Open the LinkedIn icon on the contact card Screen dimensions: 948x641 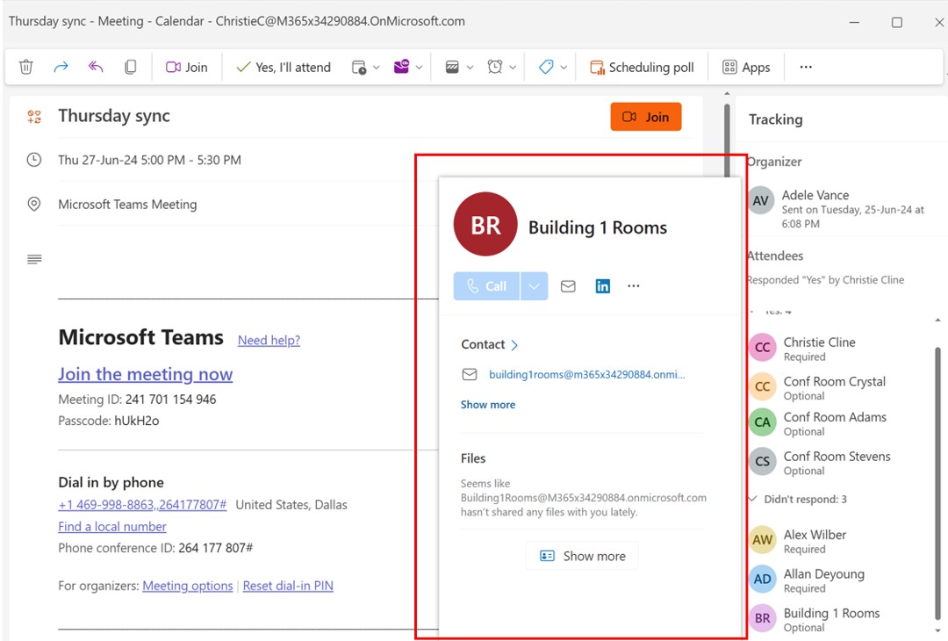coord(603,285)
